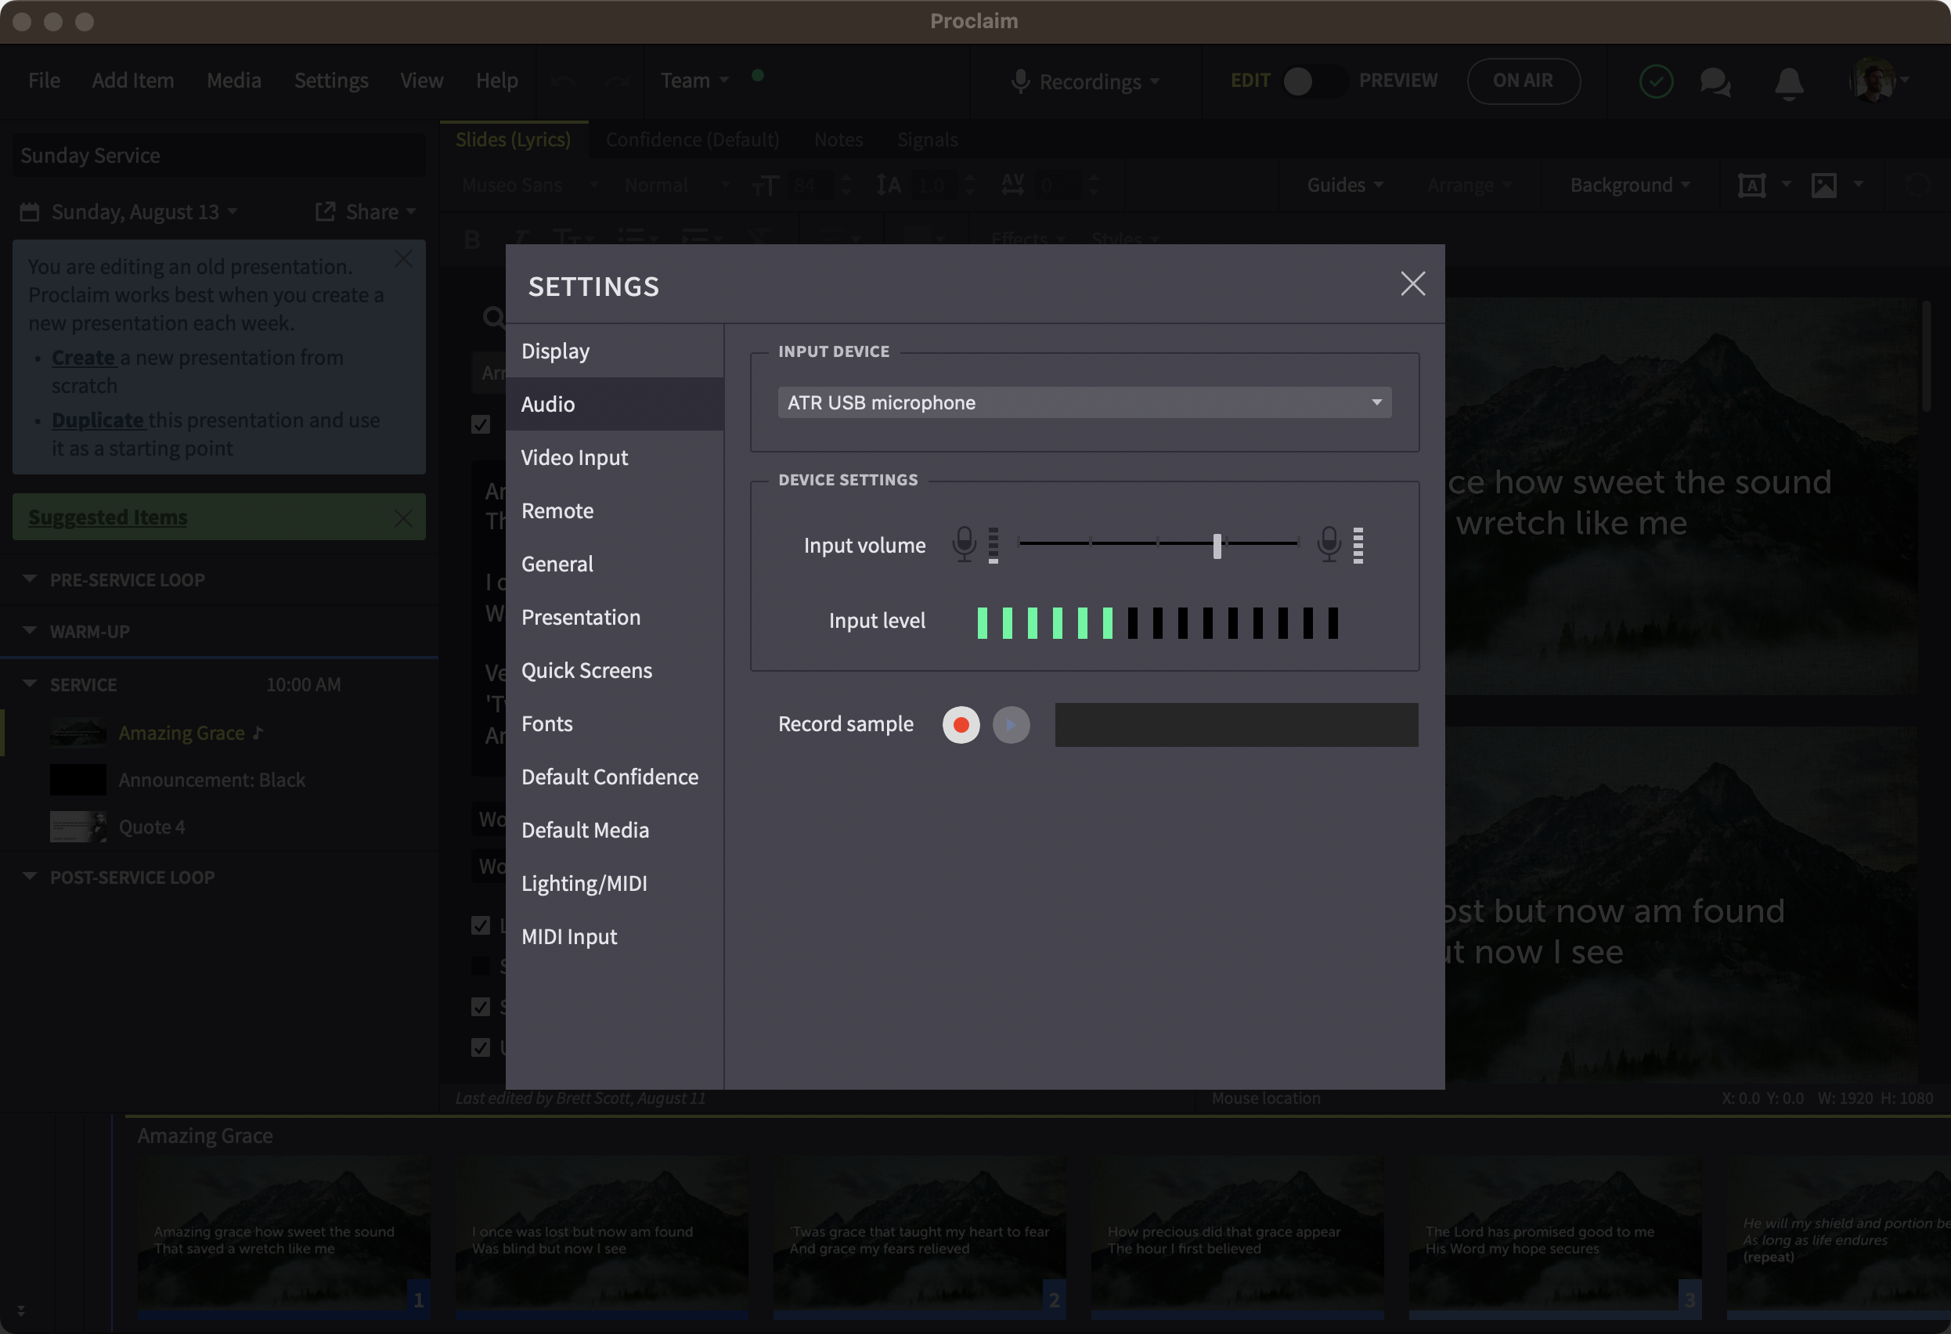The height and width of the screenshot is (1334, 1951).
Task: Click the red Record sample button
Action: pyautogui.click(x=961, y=724)
